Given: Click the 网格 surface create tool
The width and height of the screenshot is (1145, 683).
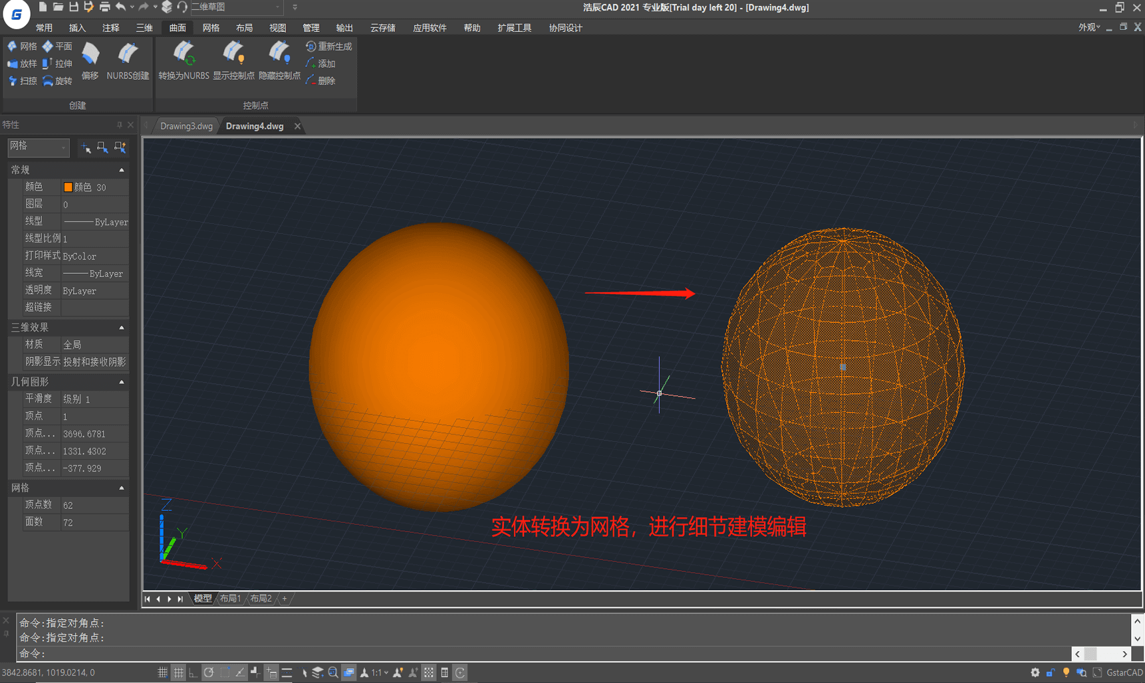Looking at the screenshot, I should [x=22, y=47].
